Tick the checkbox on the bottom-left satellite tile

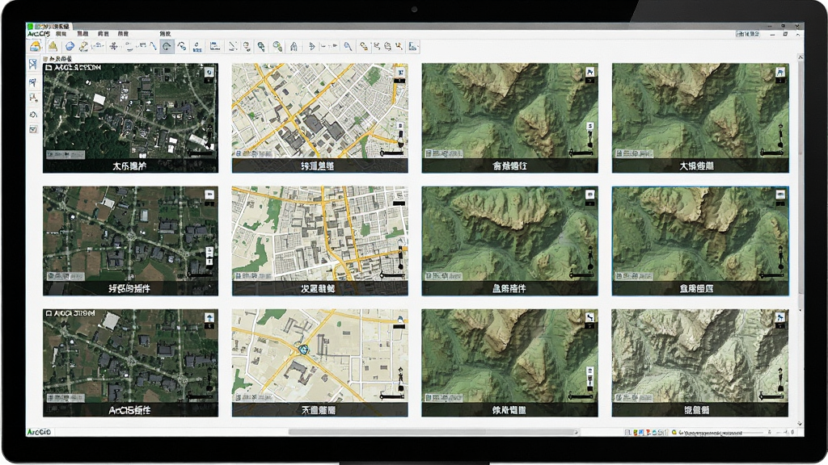(49, 313)
